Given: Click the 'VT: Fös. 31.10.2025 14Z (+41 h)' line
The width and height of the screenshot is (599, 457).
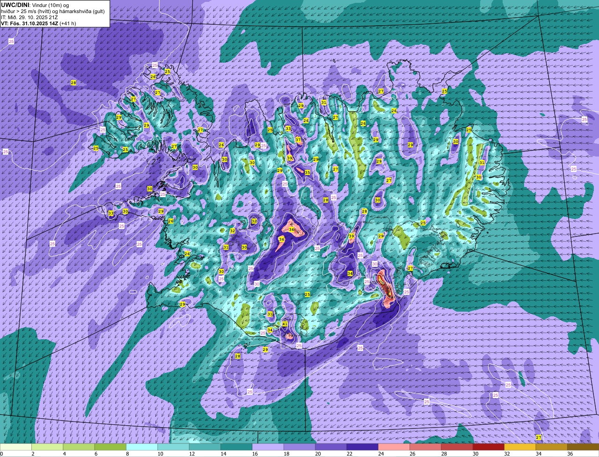Looking at the screenshot, I should click(x=38, y=23).
